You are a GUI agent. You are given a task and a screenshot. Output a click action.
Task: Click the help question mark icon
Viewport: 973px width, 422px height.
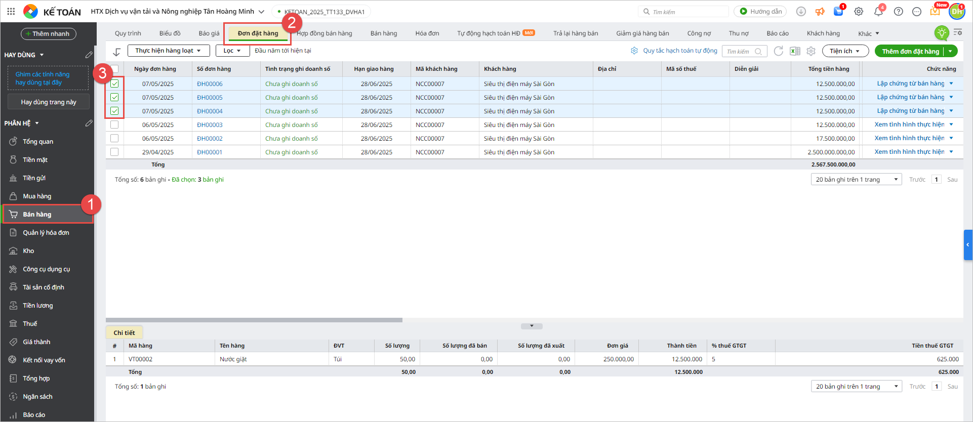[x=899, y=12]
